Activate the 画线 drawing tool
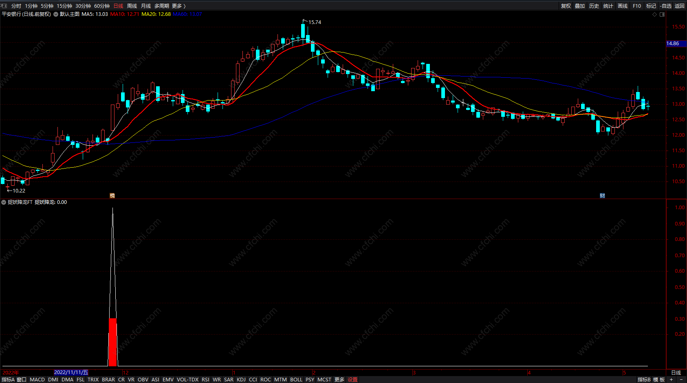Viewport: 687px width, 383px height. 623,6
